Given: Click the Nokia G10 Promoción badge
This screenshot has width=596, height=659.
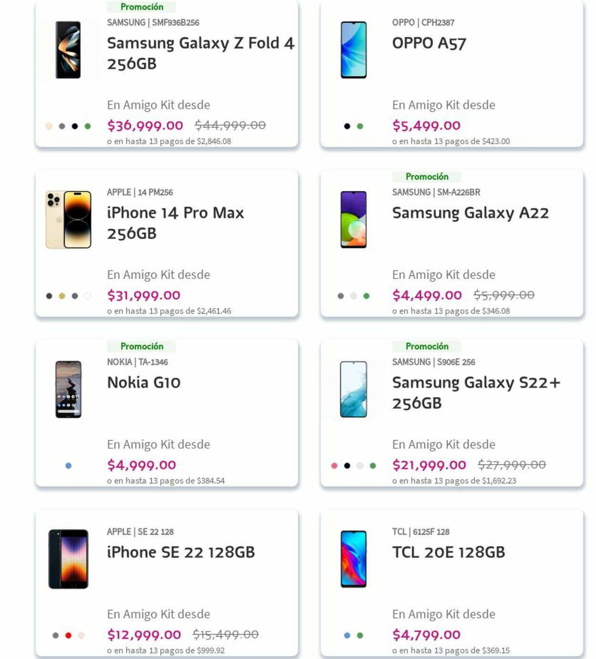Looking at the screenshot, I should click(x=142, y=346).
